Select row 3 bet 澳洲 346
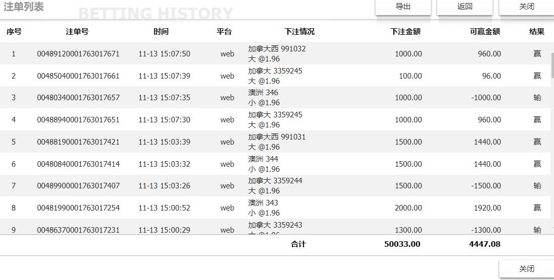The height and width of the screenshot is (280, 554). [263, 93]
